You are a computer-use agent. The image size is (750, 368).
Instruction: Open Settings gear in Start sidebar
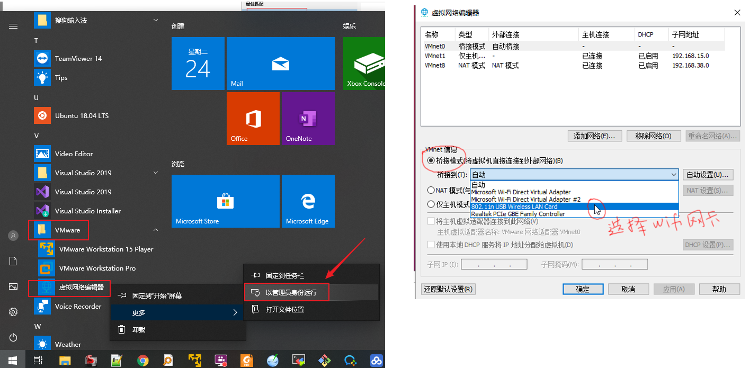13,312
